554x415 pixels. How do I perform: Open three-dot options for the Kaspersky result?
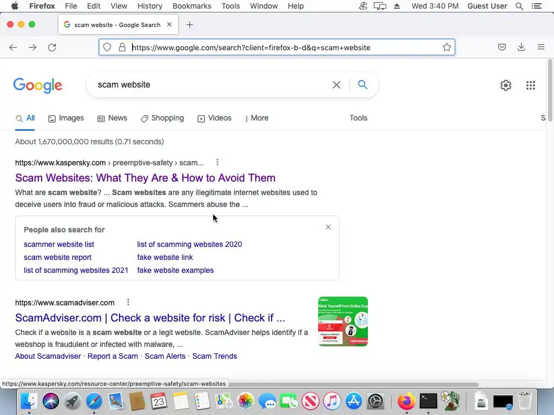(217, 162)
